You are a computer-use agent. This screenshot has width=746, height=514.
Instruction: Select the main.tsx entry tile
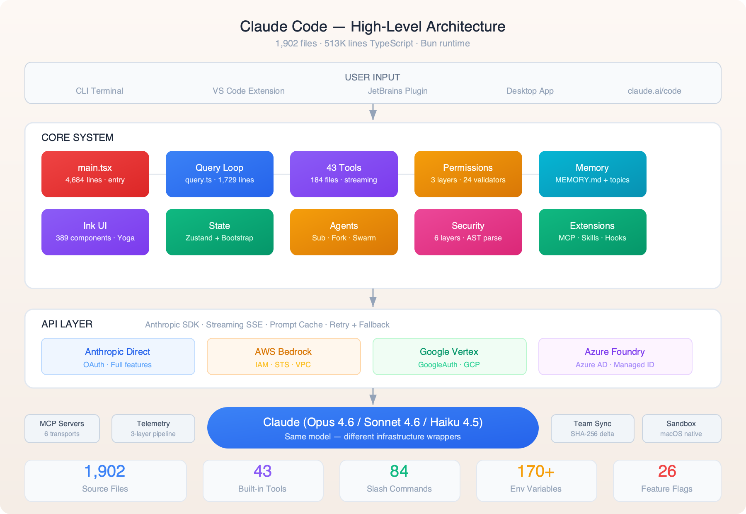(95, 174)
